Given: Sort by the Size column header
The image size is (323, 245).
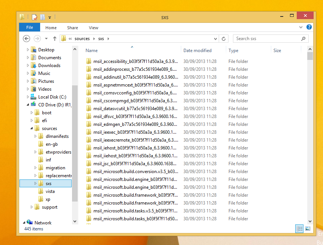Looking at the screenshot, I should coord(277,51).
